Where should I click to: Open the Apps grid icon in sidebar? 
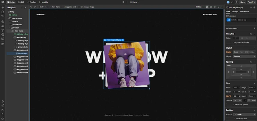(x=3, y=44)
